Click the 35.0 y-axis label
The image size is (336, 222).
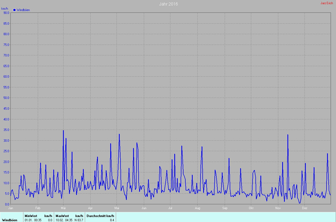click(6, 130)
